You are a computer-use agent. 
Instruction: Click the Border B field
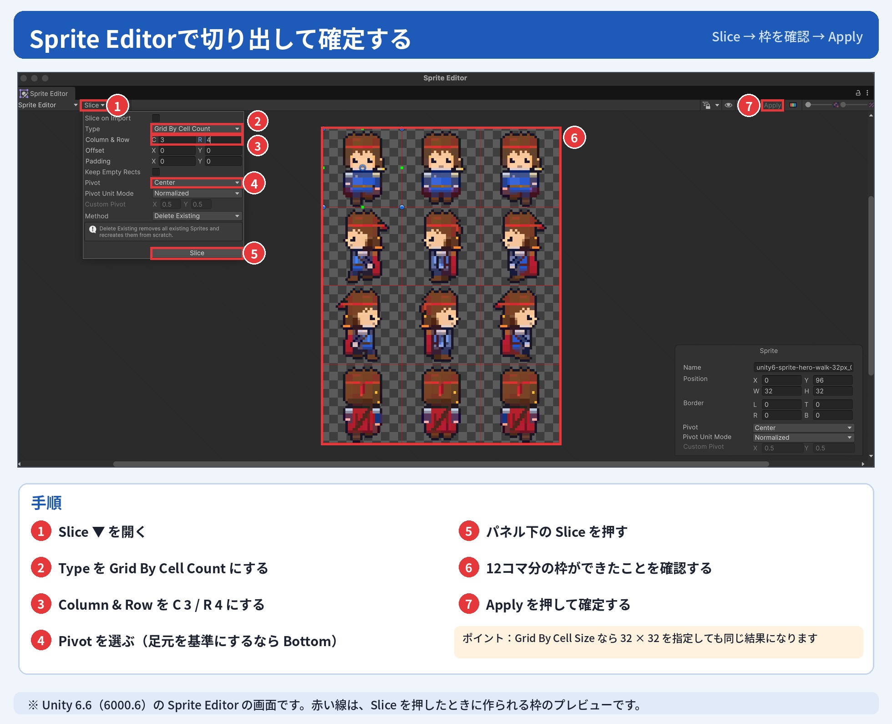point(832,415)
